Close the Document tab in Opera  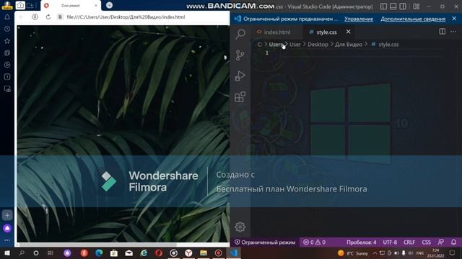point(96,6)
